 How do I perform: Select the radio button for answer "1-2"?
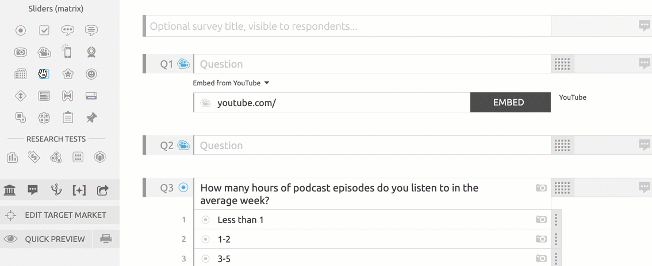click(x=205, y=239)
